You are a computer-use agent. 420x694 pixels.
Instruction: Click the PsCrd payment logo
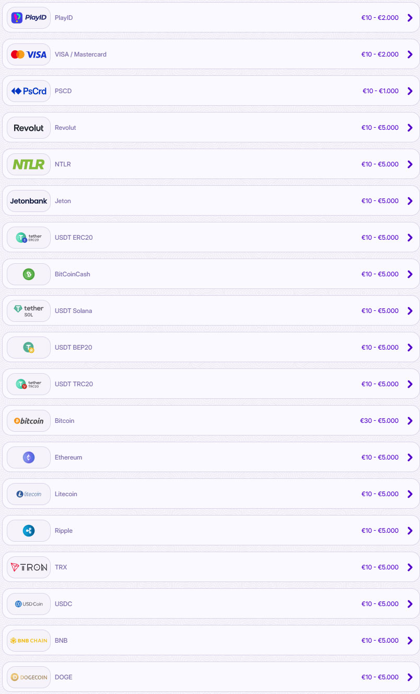tap(29, 91)
